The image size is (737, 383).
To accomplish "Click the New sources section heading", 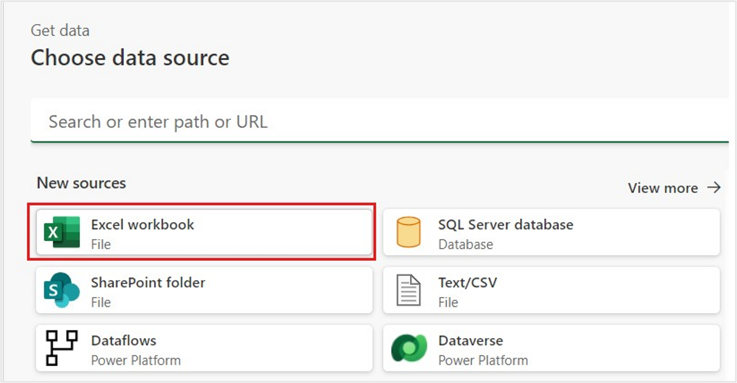I will pyautogui.click(x=81, y=183).
